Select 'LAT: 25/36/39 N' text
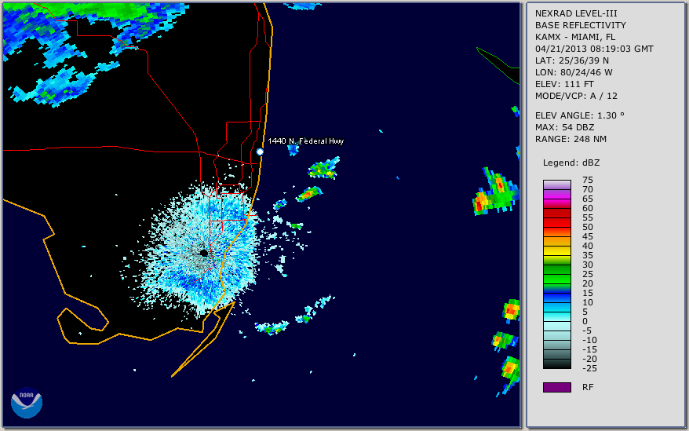Screen dimensions: 689x431 572,60
